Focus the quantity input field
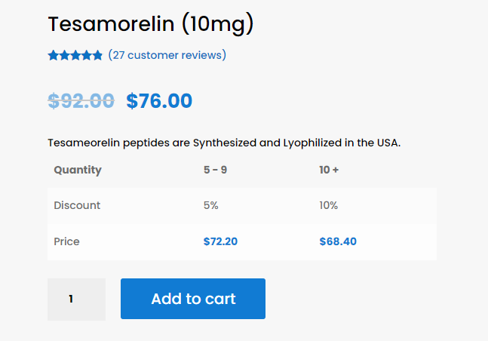The width and height of the screenshot is (488, 341). [76, 299]
